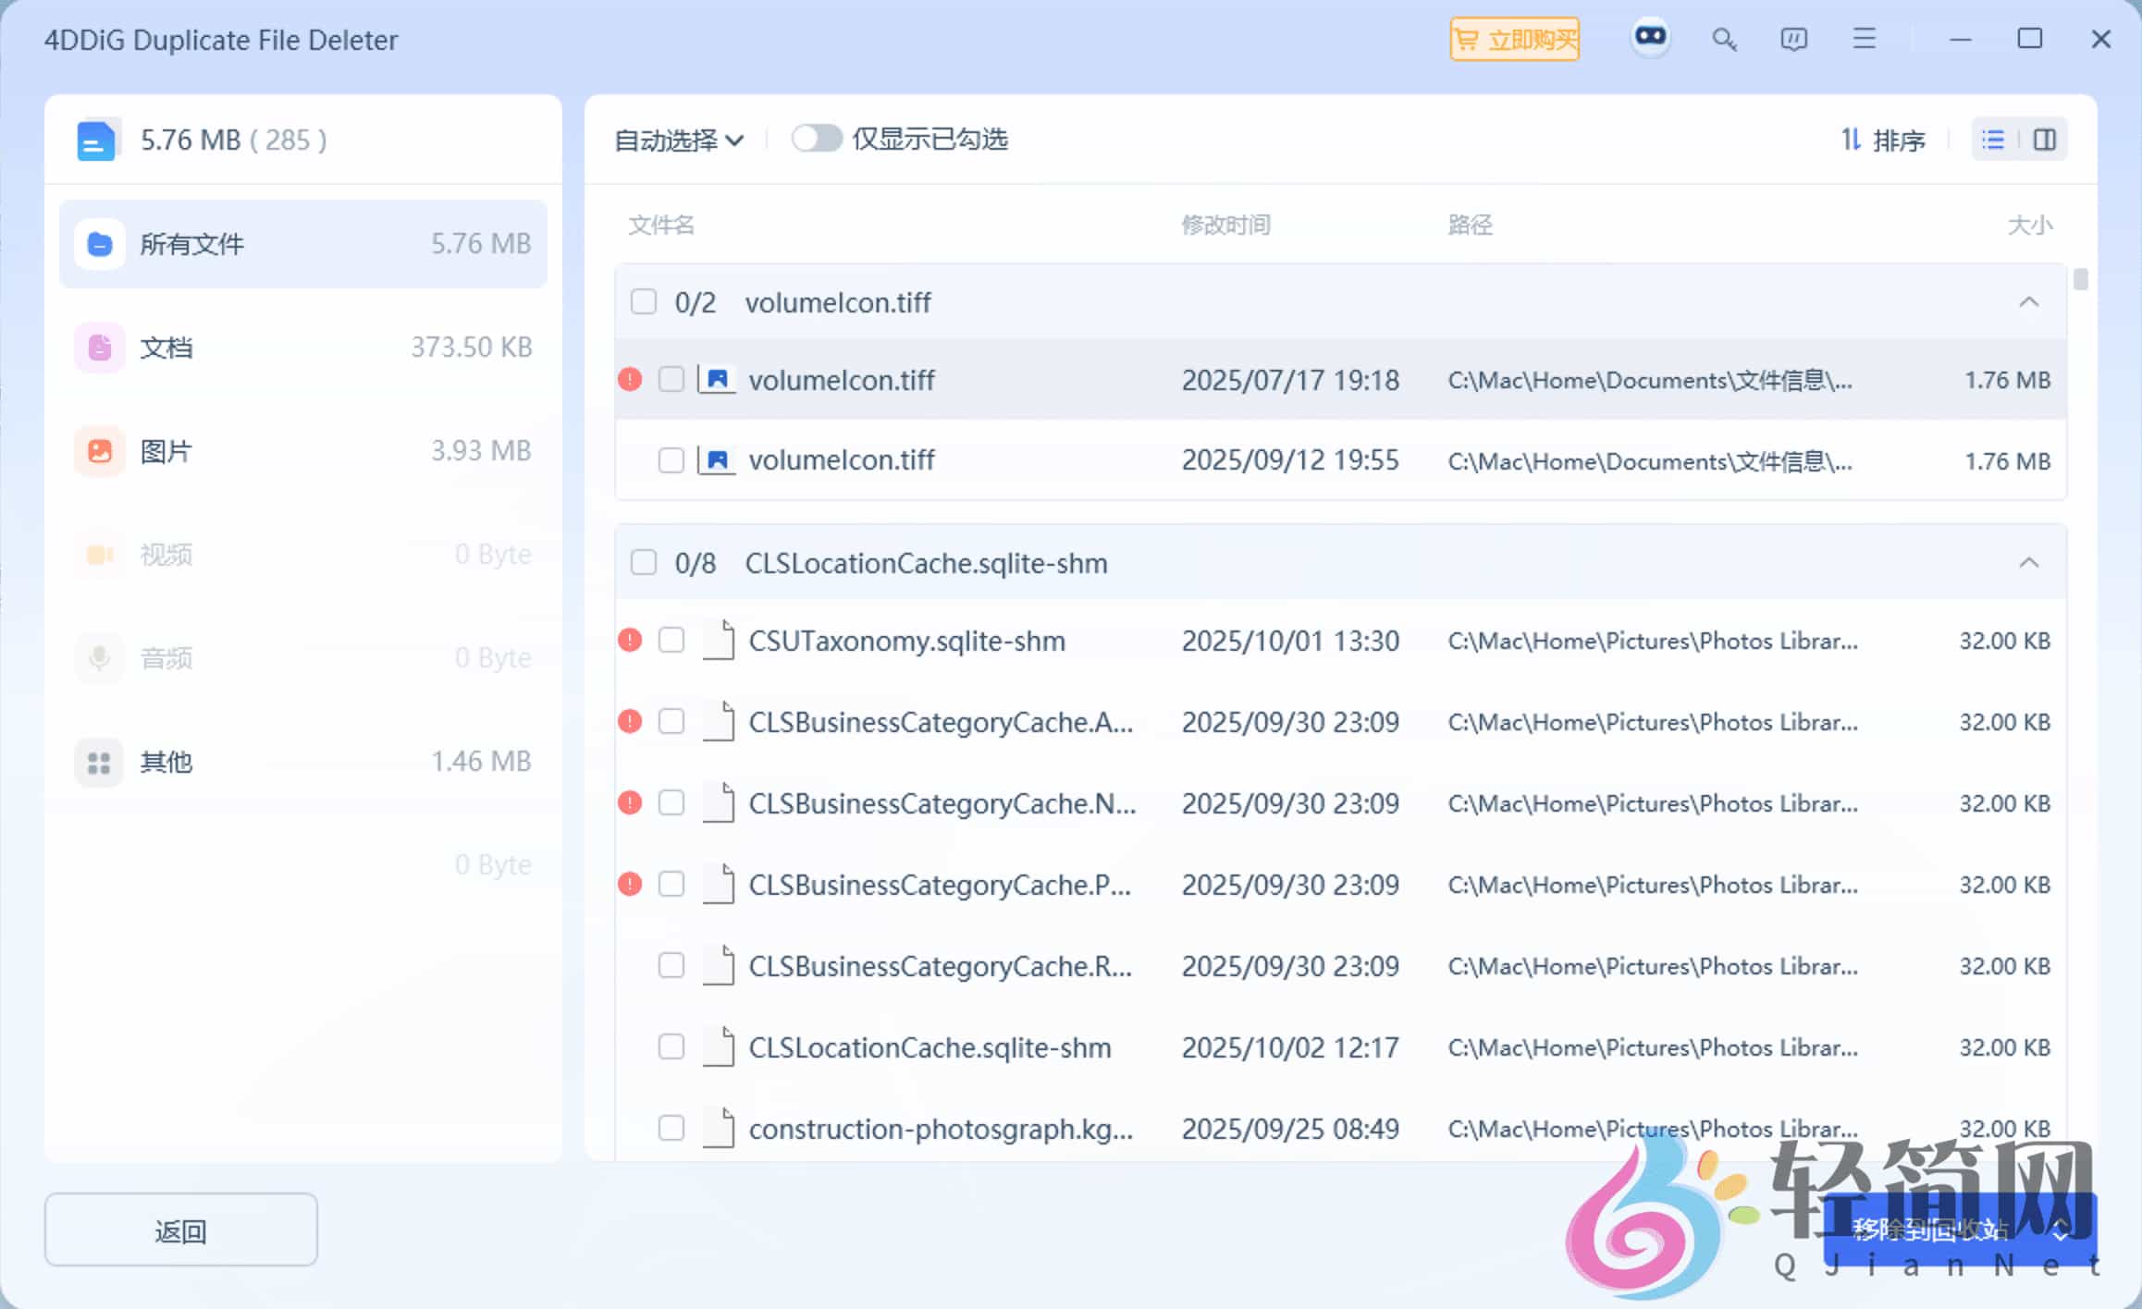Click the 立即购买 purchase button
The image size is (2142, 1309).
tap(1514, 40)
